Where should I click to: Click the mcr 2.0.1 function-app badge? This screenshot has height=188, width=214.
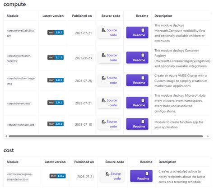(56, 124)
